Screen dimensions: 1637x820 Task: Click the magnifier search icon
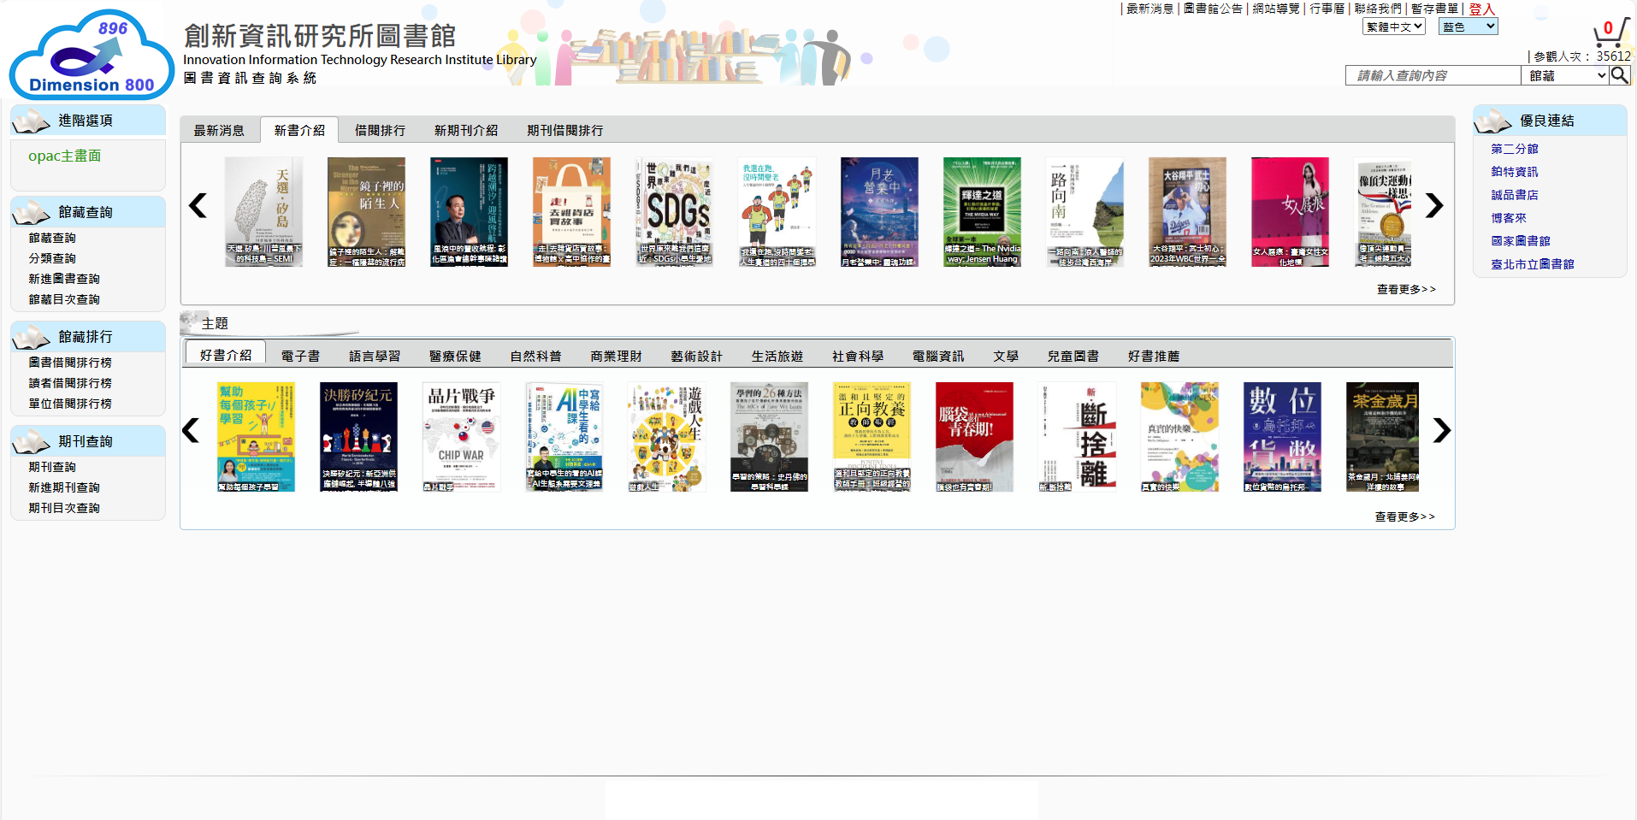point(1619,75)
